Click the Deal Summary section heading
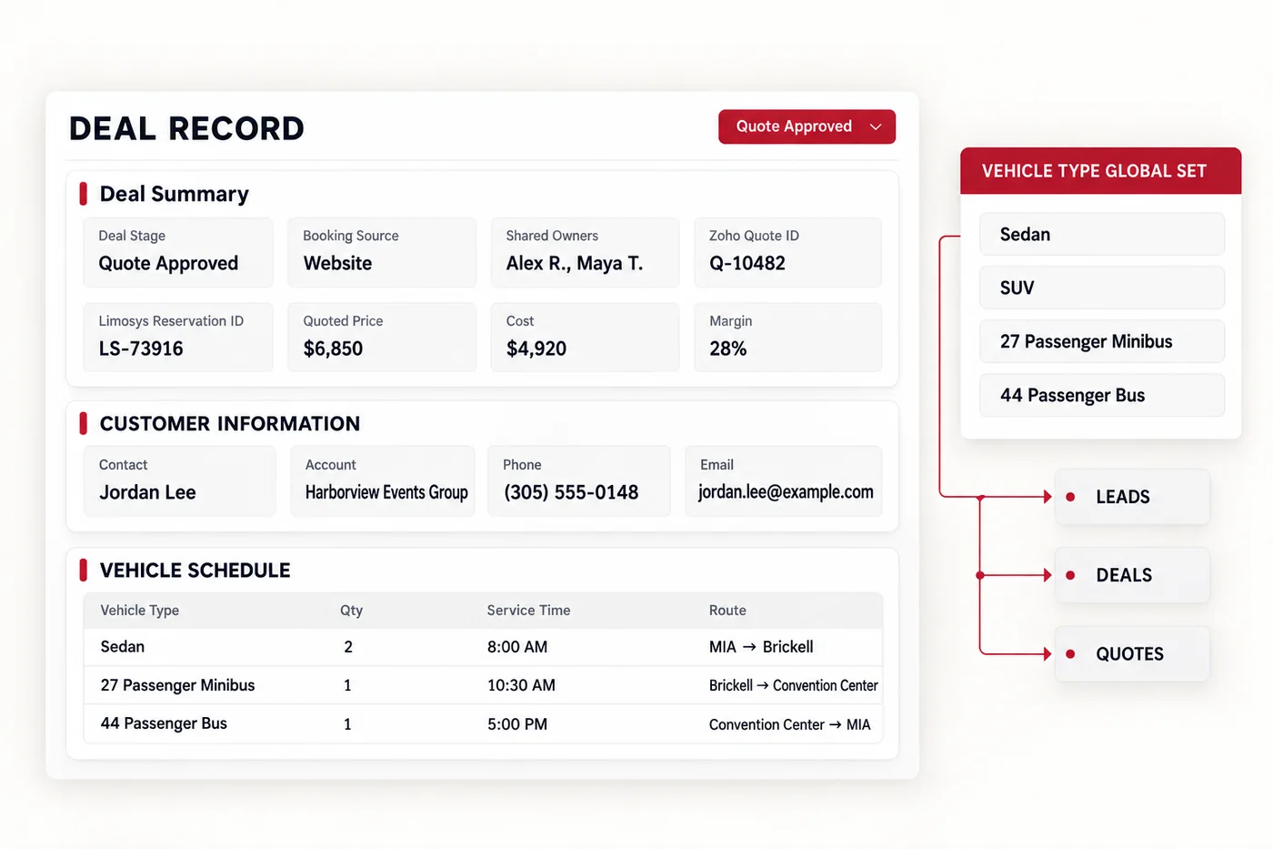The width and height of the screenshot is (1273, 849). pos(174,194)
